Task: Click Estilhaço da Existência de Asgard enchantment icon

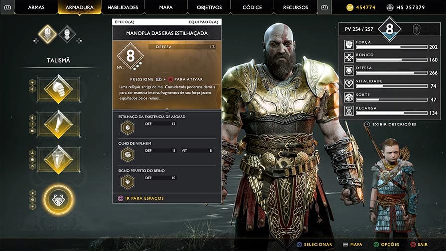Action: tap(128, 128)
